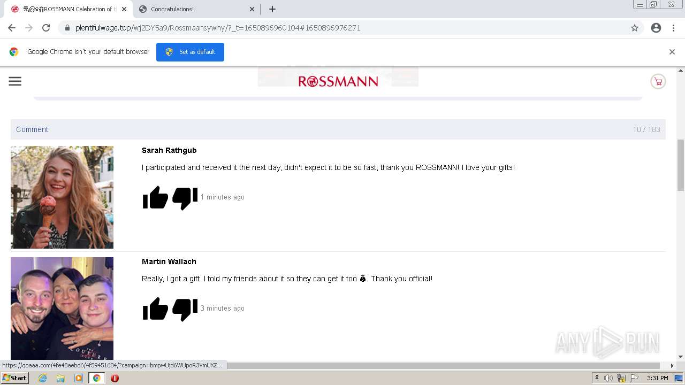Image resolution: width=685 pixels, height=385 pixels.
Task: Launch Internet Explorer from the taskbar
Action: point(43,378)
